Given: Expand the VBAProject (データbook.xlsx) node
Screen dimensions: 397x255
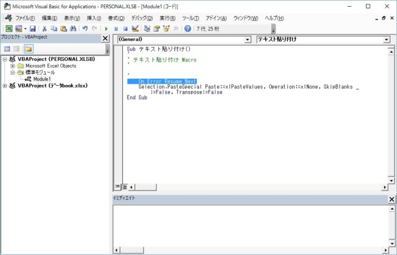Looking at the screenshot, I should tap(5, 86).
